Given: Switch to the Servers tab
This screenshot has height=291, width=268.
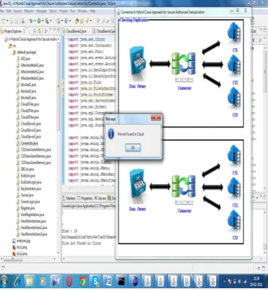Looking at the screenshot, I should coord(100,198).
